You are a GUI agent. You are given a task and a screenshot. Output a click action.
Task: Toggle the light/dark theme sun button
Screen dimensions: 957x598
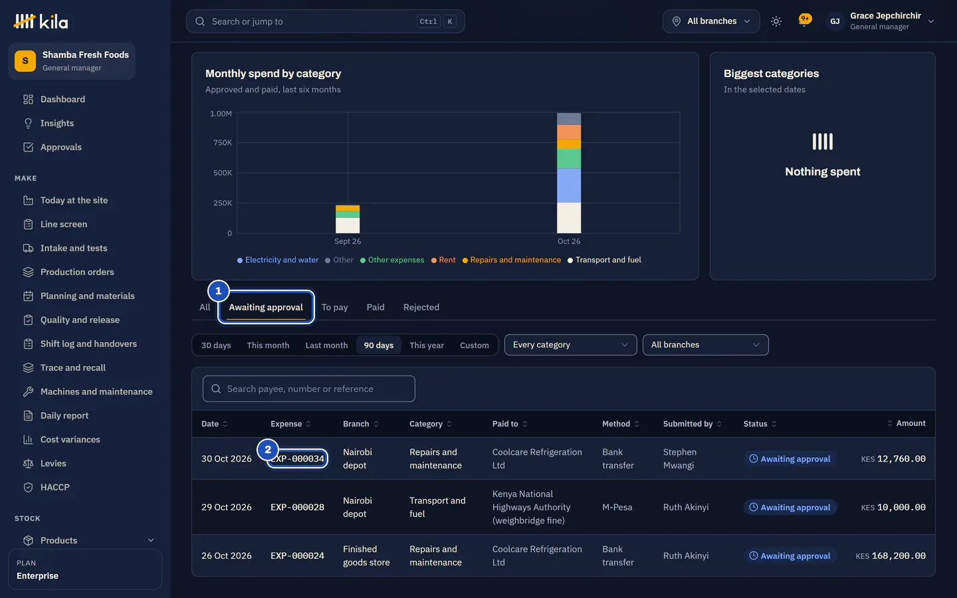click(x=776, y=21)
